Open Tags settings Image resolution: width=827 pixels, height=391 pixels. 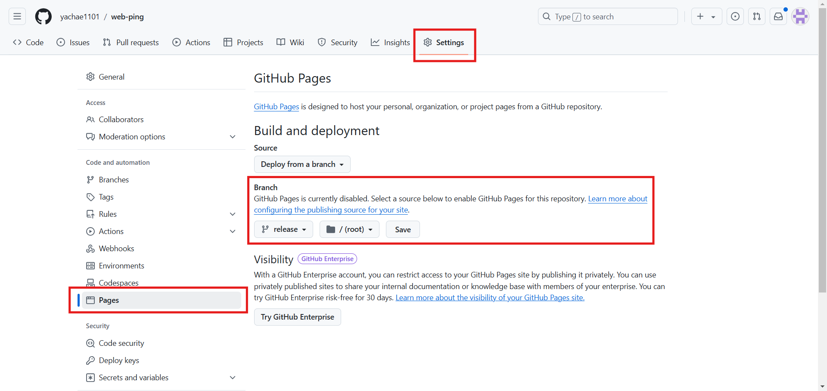coord(162,197)
